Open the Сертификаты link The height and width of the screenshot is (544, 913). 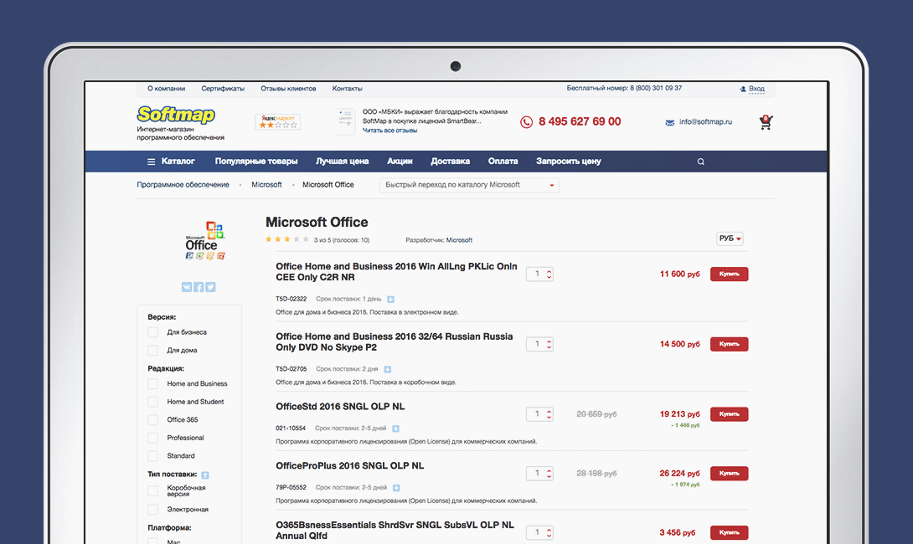223,89
